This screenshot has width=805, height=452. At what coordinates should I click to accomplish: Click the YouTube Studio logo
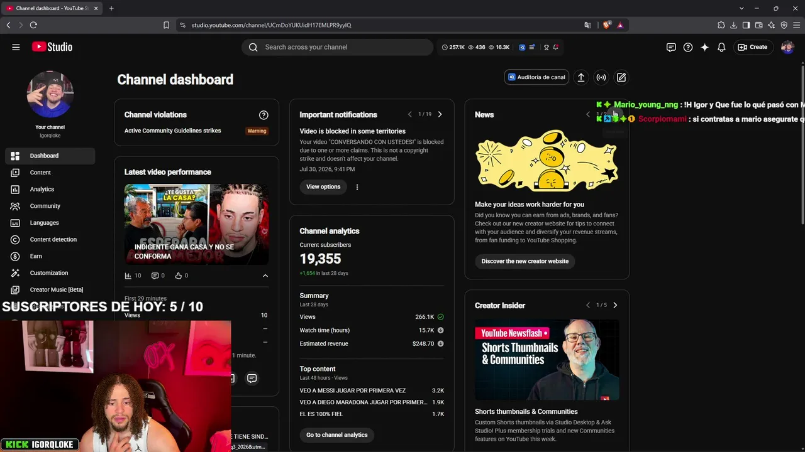[52, 47]
